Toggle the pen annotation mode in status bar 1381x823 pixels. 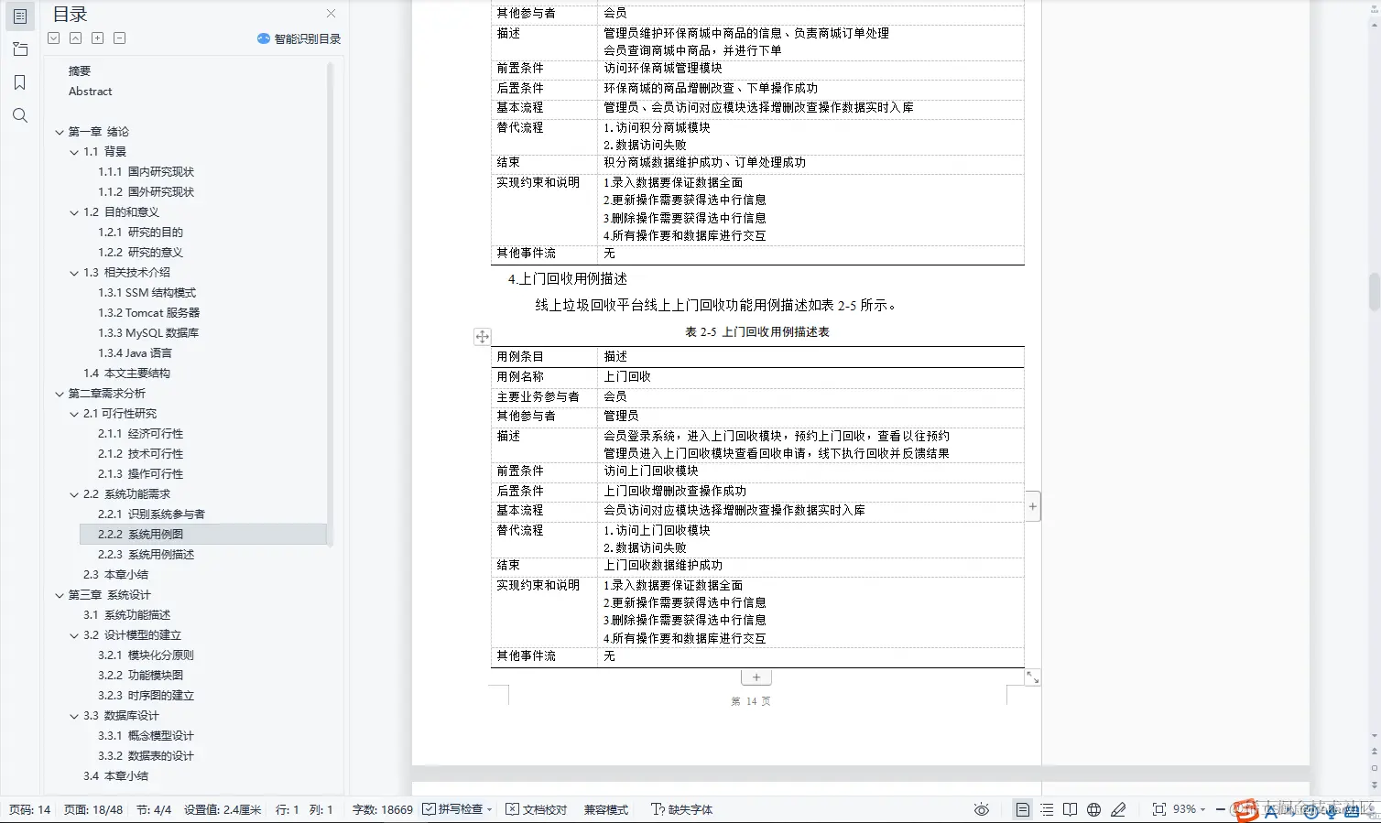[1118, 809]
